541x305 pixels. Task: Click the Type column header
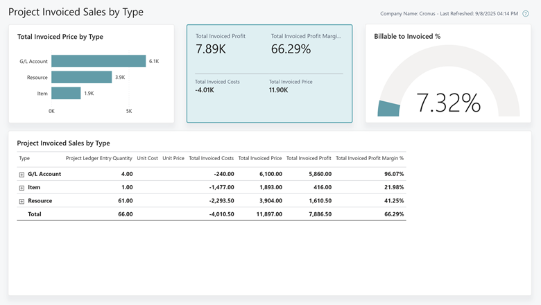(24, 158)
